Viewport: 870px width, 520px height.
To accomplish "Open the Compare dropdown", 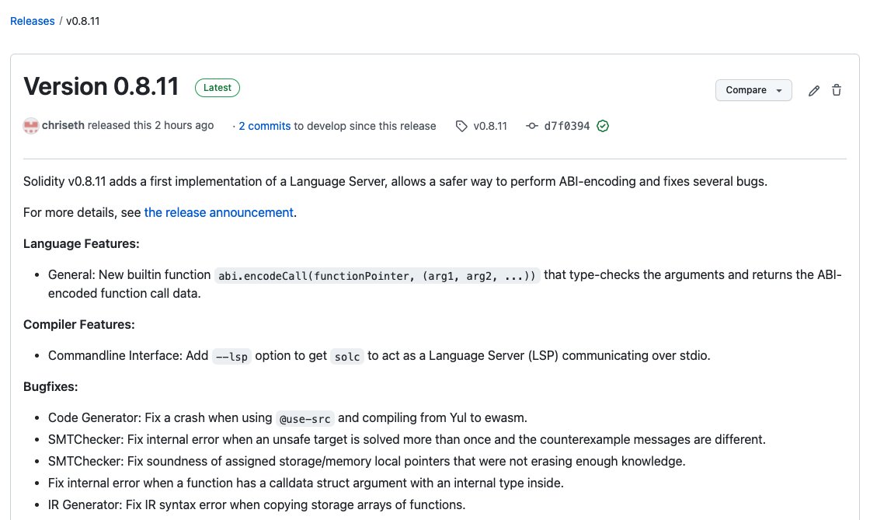I will click(753, 90).
